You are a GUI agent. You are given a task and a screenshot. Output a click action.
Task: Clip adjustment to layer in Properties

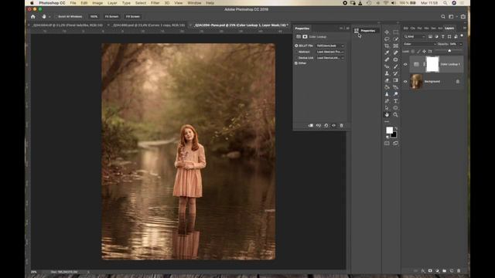pyautogui.click(x=311, y=125)
